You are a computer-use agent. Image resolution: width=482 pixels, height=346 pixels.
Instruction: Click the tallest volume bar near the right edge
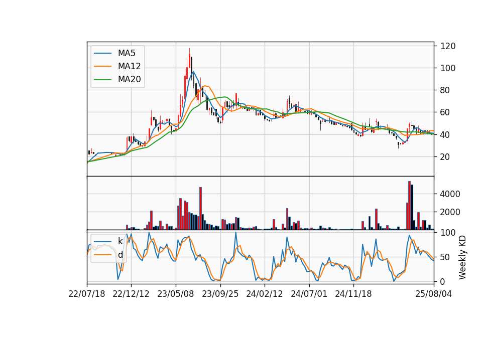click(x=410, y=206)
